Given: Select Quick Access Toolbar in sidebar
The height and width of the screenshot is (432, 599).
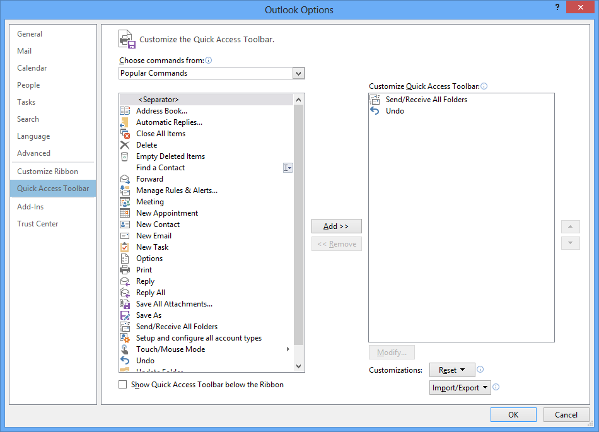Looking at the screenshot, I should click(x=53, y=189).
